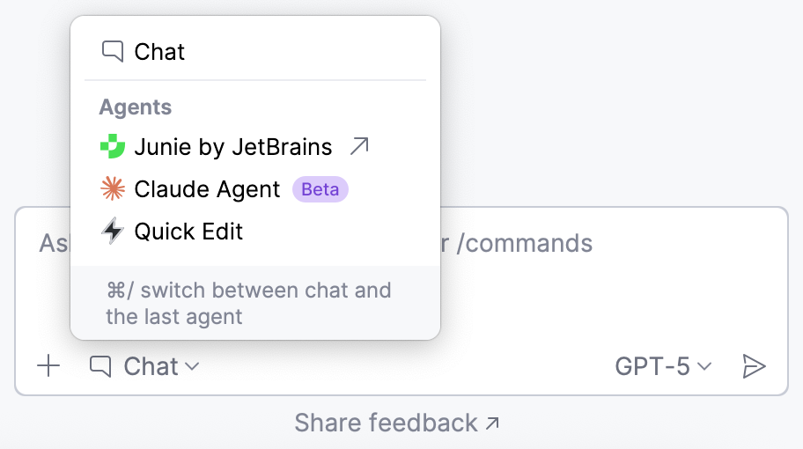The image size is (803, 449).
Task: Click the plus icon to add attachment
Action: tap(49, 366)
